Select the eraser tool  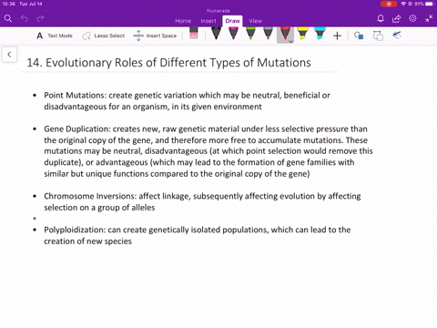click(x=194, y=33)
